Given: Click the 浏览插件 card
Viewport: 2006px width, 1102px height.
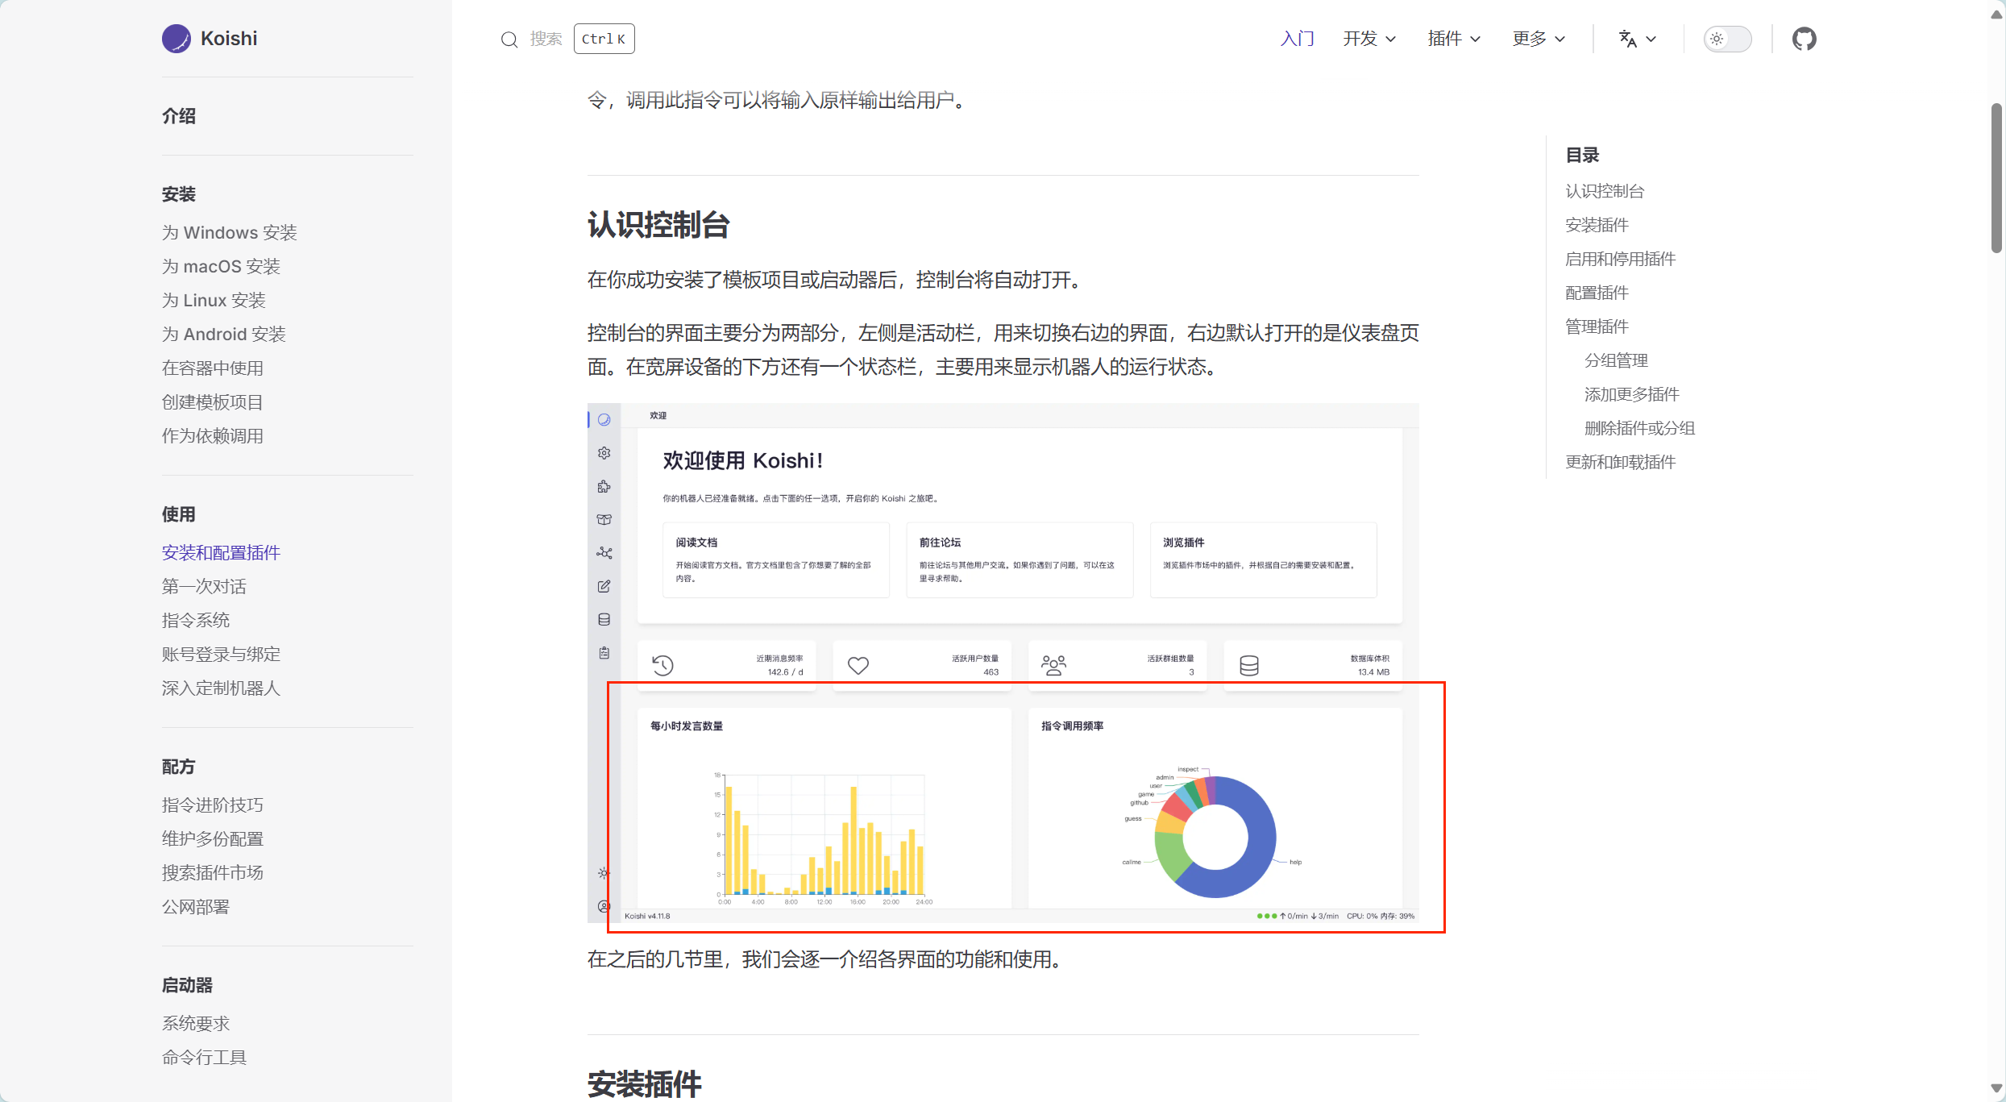Looking at the screenshot, I should (1264, 560).
